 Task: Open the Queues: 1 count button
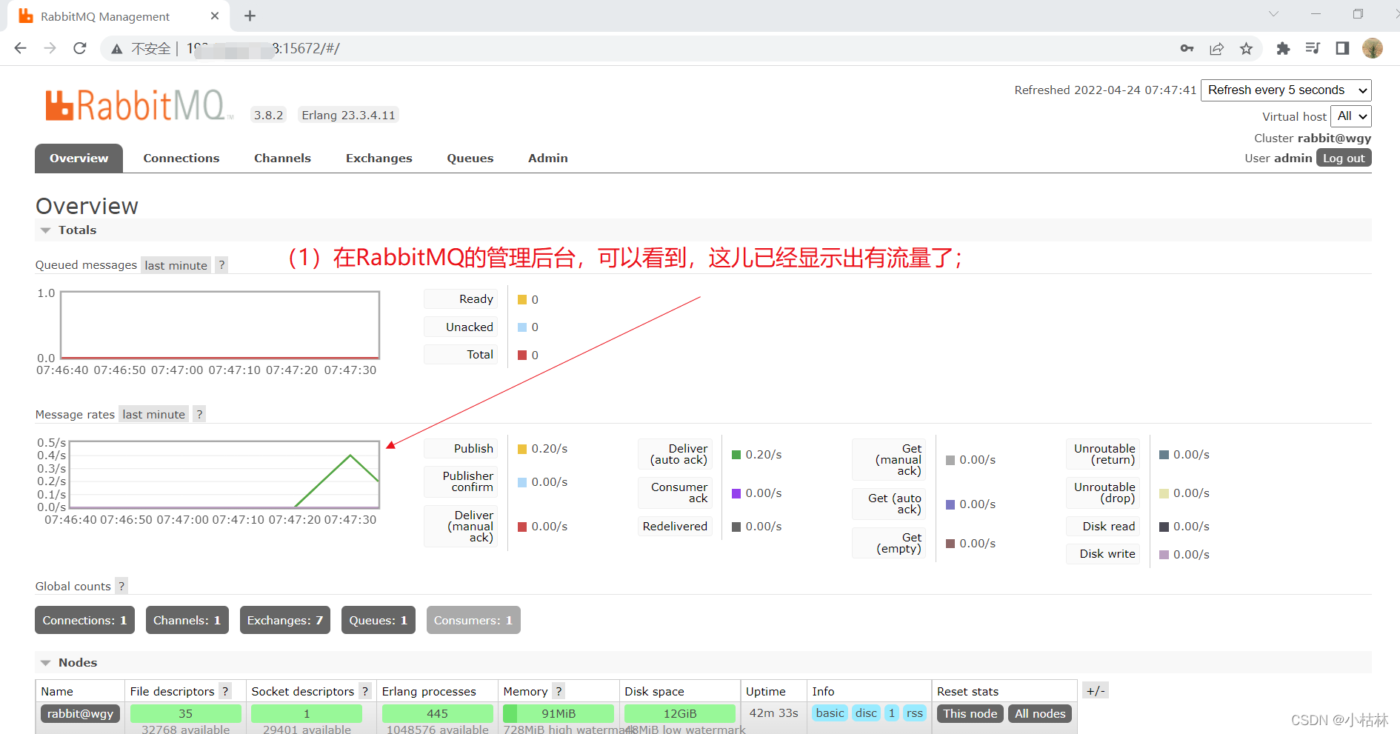(379, 620)
